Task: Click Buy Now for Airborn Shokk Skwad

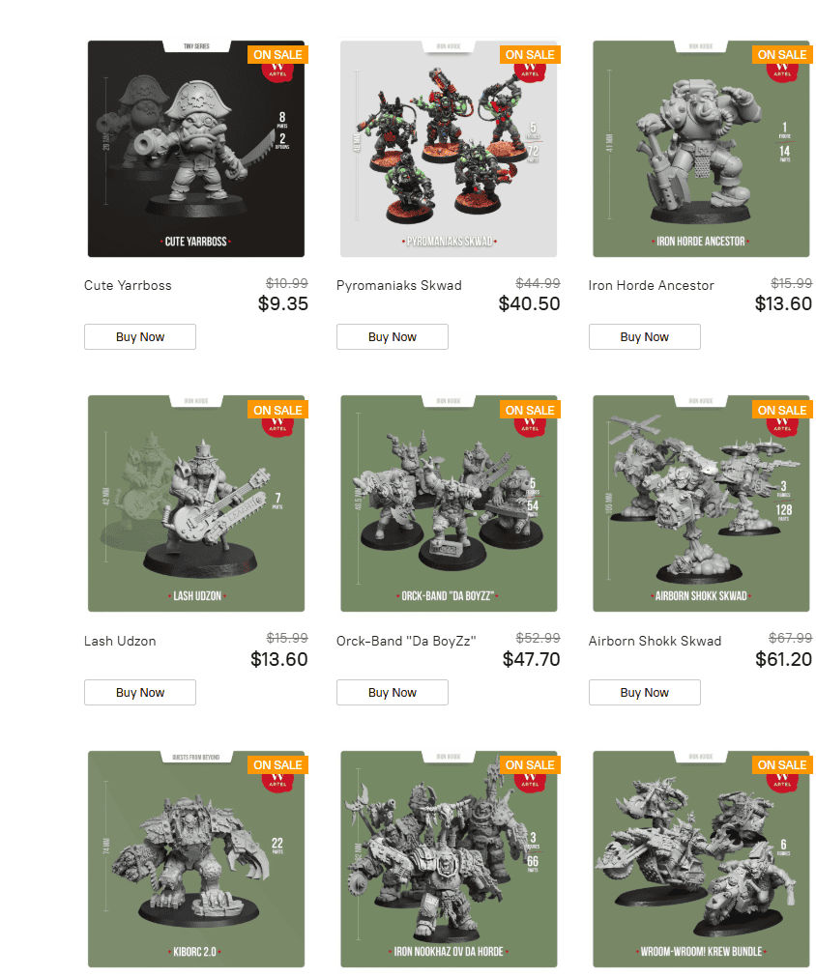Action: 645,692
